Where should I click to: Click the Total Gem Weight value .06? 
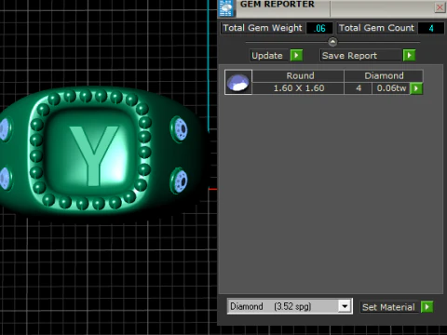click(319, 28)
